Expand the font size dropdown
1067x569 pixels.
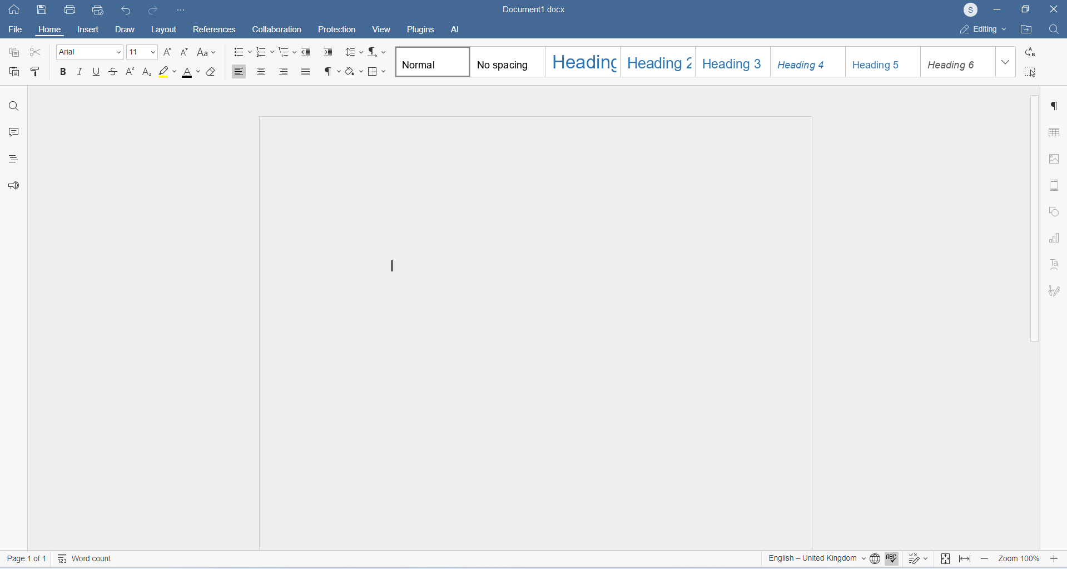coord(153,52)
